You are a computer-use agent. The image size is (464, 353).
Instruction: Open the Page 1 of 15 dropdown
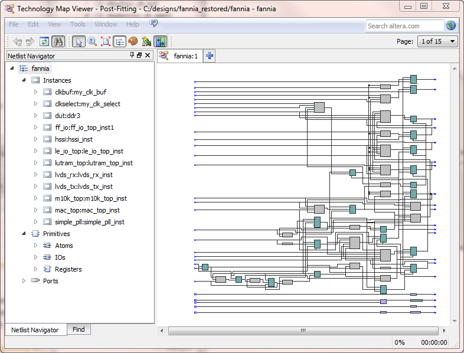point(437,41)
